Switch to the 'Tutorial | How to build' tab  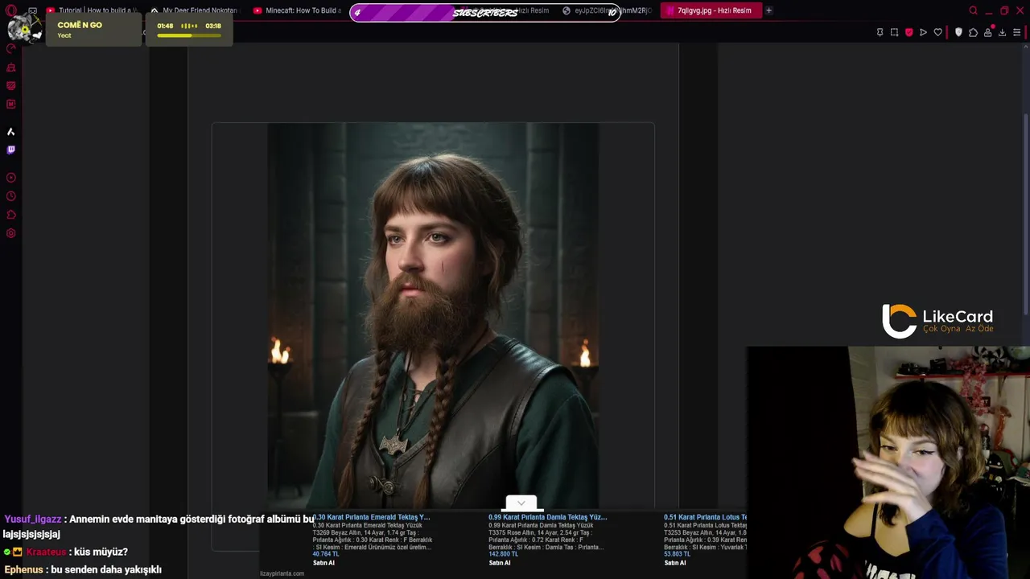coord(92,10)
